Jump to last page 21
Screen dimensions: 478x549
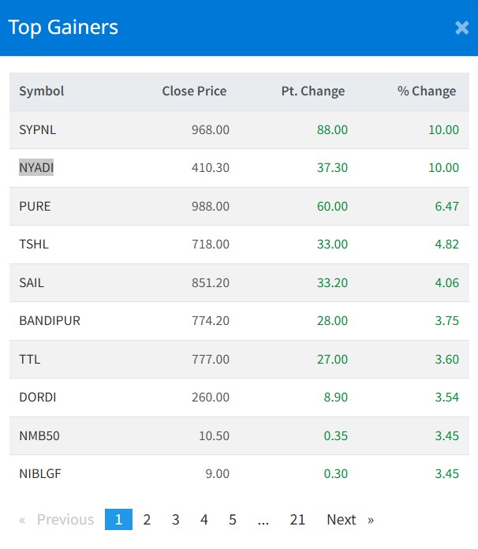pyautogui.click(x=297, y=519)
